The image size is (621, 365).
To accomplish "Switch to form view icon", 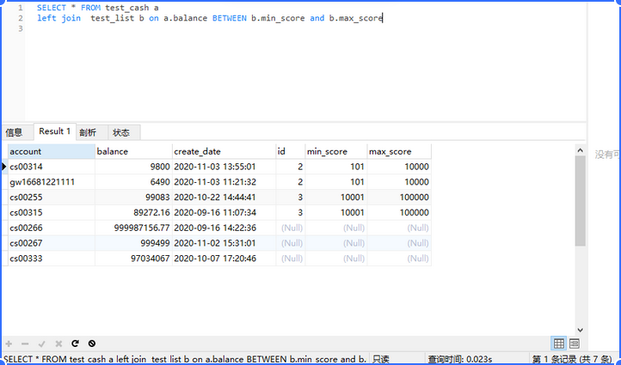I will click(574, 343).
